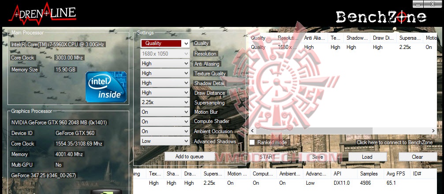
Task: Click the 1554.35/3108.69 Mhz value
Action: point(79,144)
